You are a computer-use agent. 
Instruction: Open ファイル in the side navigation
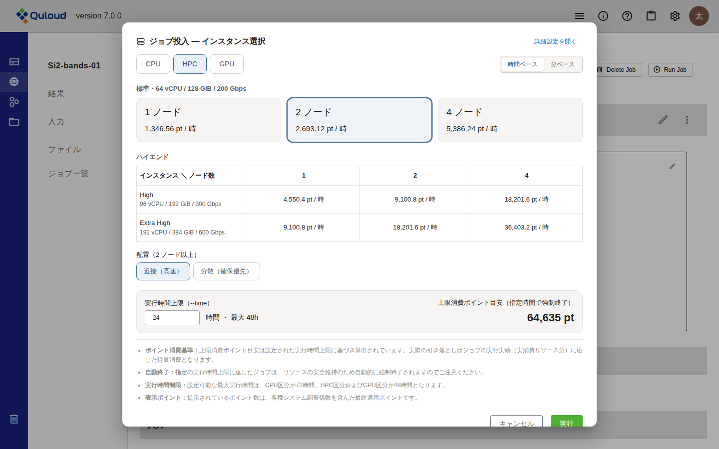(64, 150)
